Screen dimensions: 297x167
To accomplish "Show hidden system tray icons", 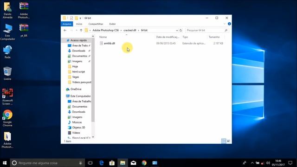I will pyautogui.click(x=252, y=163).
